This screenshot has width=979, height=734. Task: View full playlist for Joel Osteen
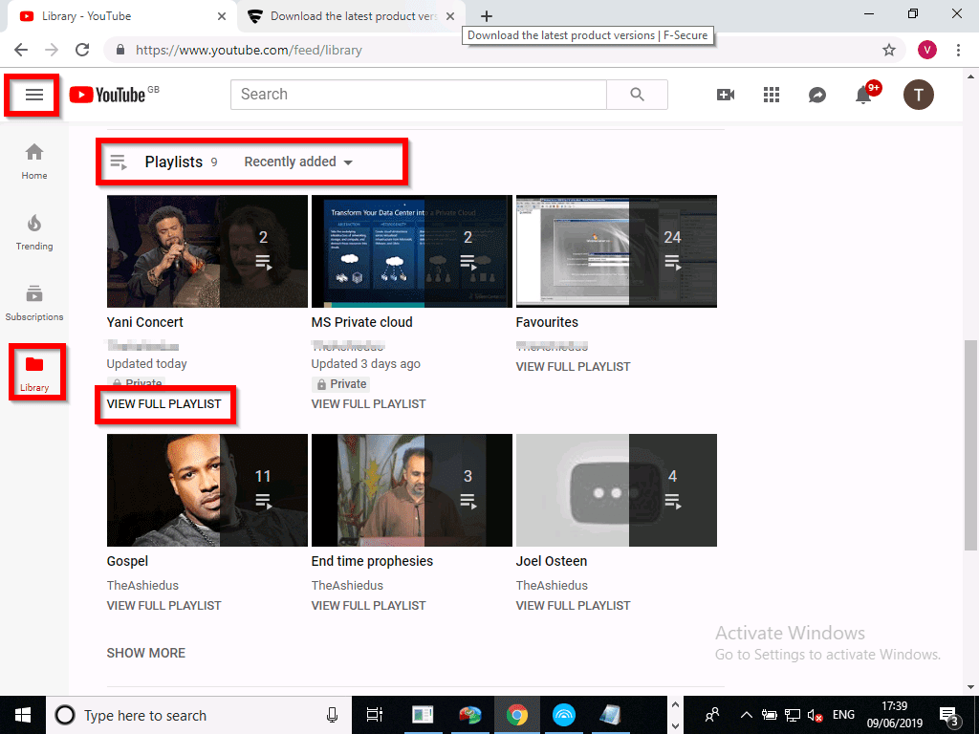coord(574,605)
